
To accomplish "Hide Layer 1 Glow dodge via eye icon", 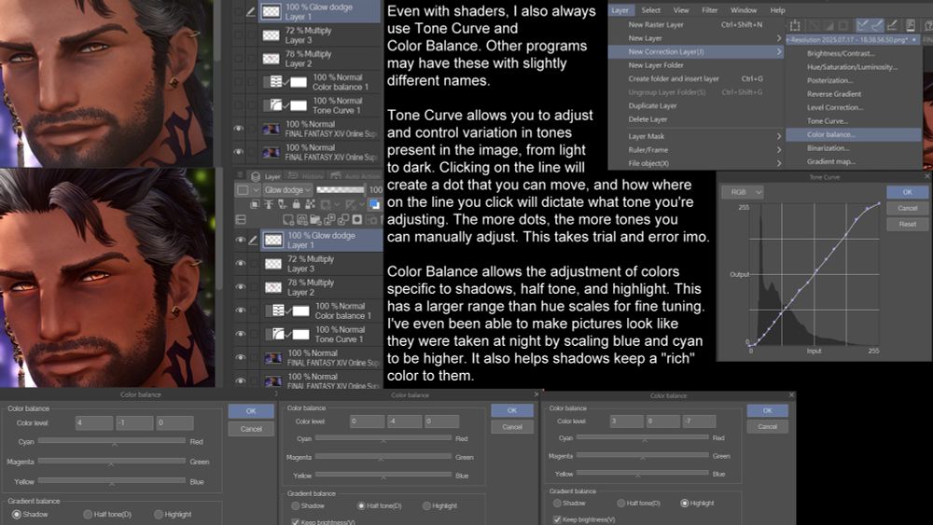I will (241, 241).
